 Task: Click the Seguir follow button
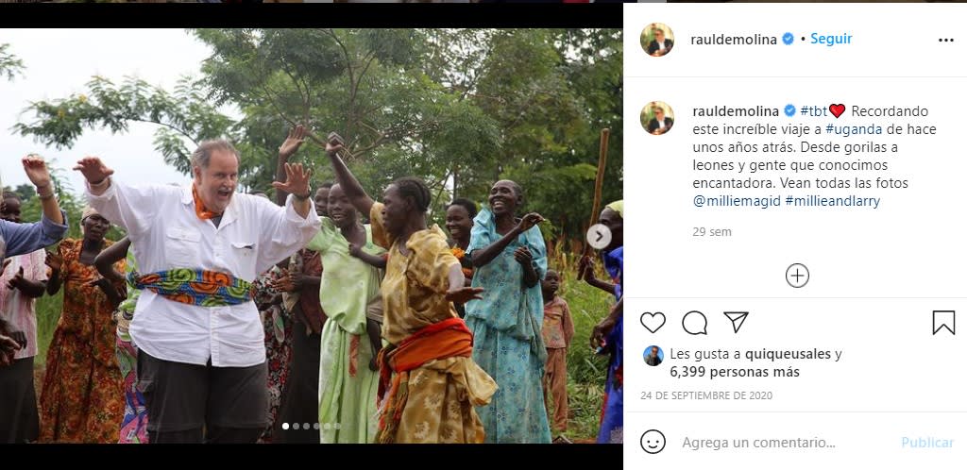point(831,39)
